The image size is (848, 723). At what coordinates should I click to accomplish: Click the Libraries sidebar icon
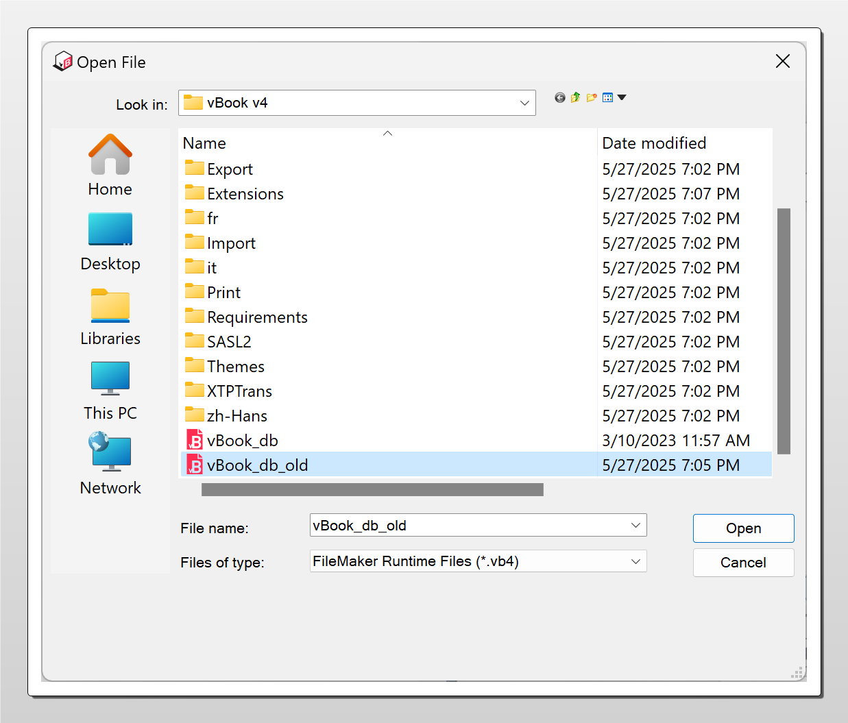[110, 306]
